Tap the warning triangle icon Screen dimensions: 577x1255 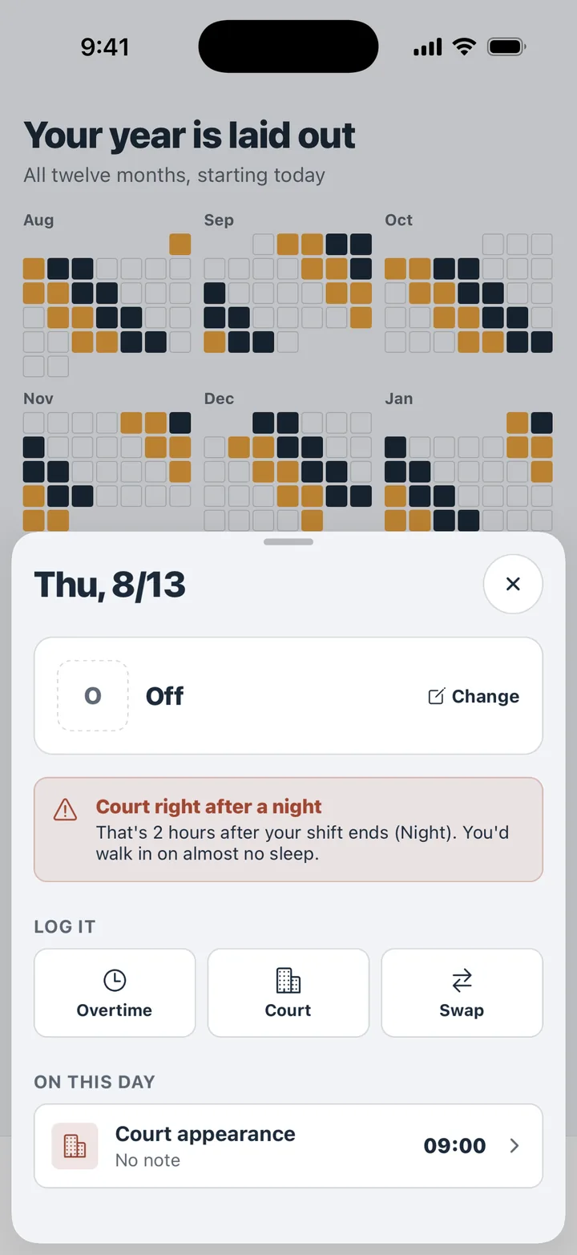click(65, 810)
